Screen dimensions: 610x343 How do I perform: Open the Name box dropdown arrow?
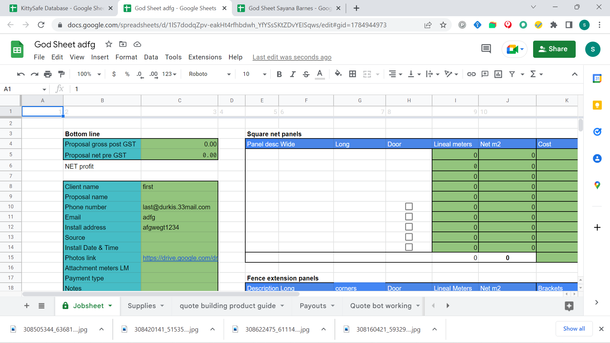click(x=44, y=89)
